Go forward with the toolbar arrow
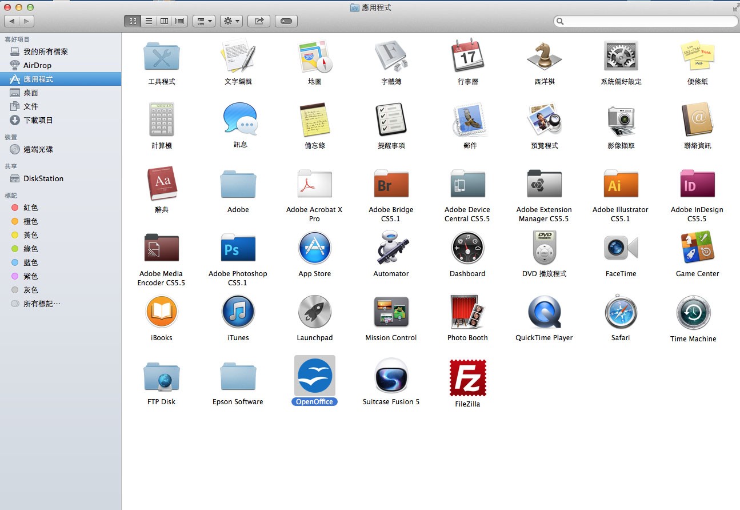 point(27,21)
